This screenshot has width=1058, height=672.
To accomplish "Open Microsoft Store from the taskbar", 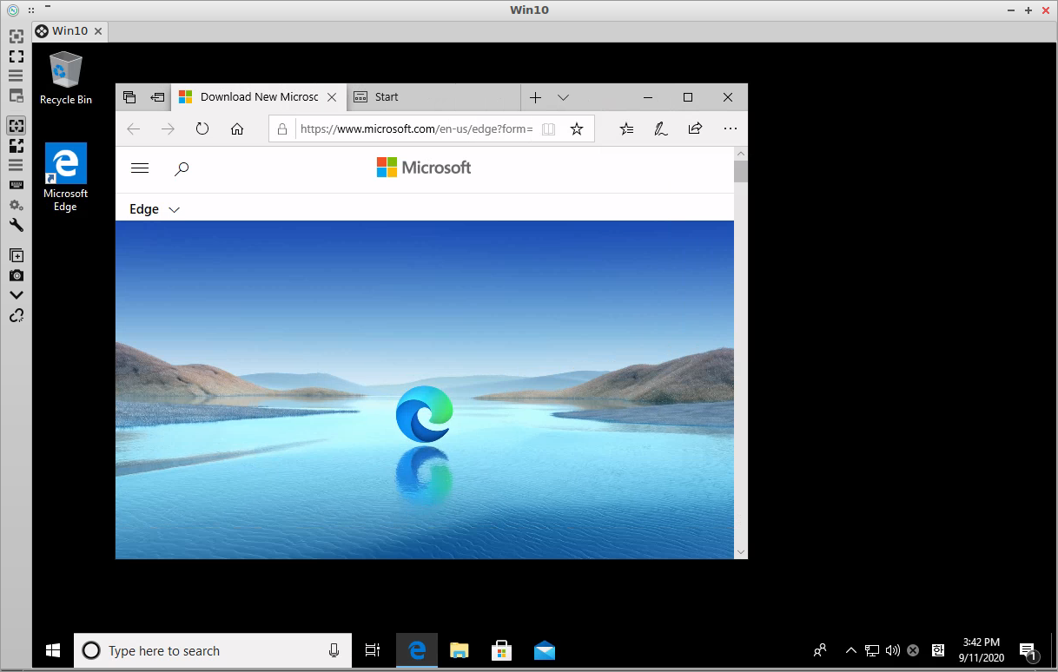I will [x=501, y=650].
